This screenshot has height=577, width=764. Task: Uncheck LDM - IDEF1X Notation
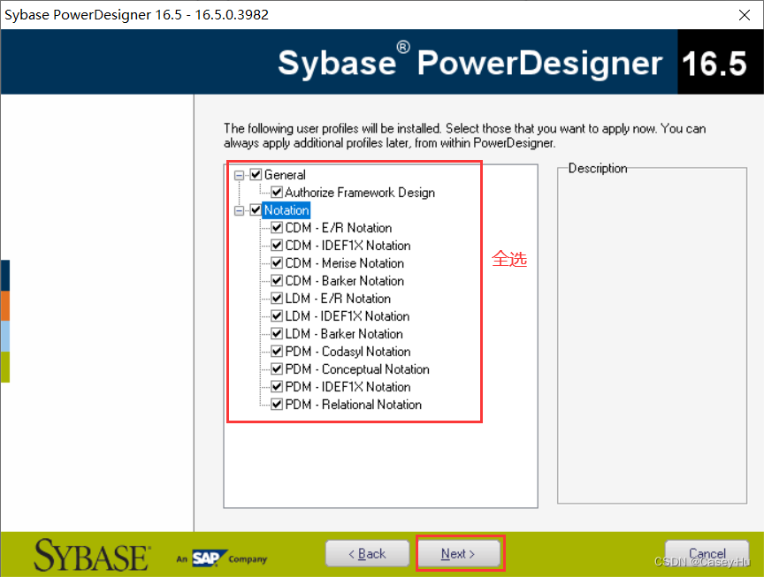pyautogui.click(x=277, y=316)
